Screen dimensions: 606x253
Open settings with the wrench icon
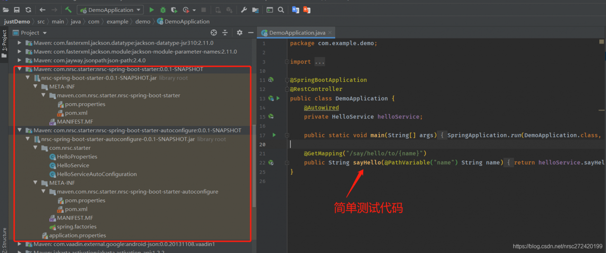pos(244,9)
